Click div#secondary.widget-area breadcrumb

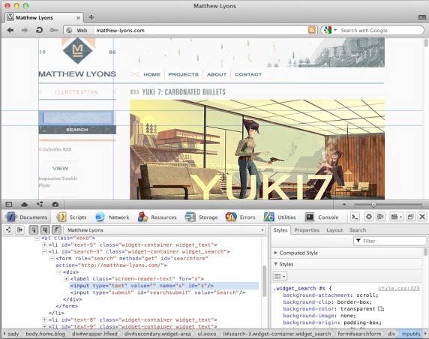(157, 334)
